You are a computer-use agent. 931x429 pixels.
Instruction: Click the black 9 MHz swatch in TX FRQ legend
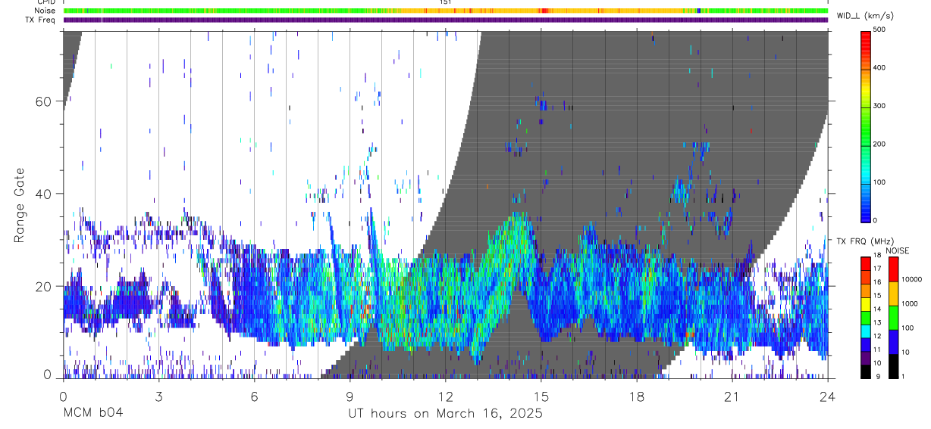(x=865, y=371)
